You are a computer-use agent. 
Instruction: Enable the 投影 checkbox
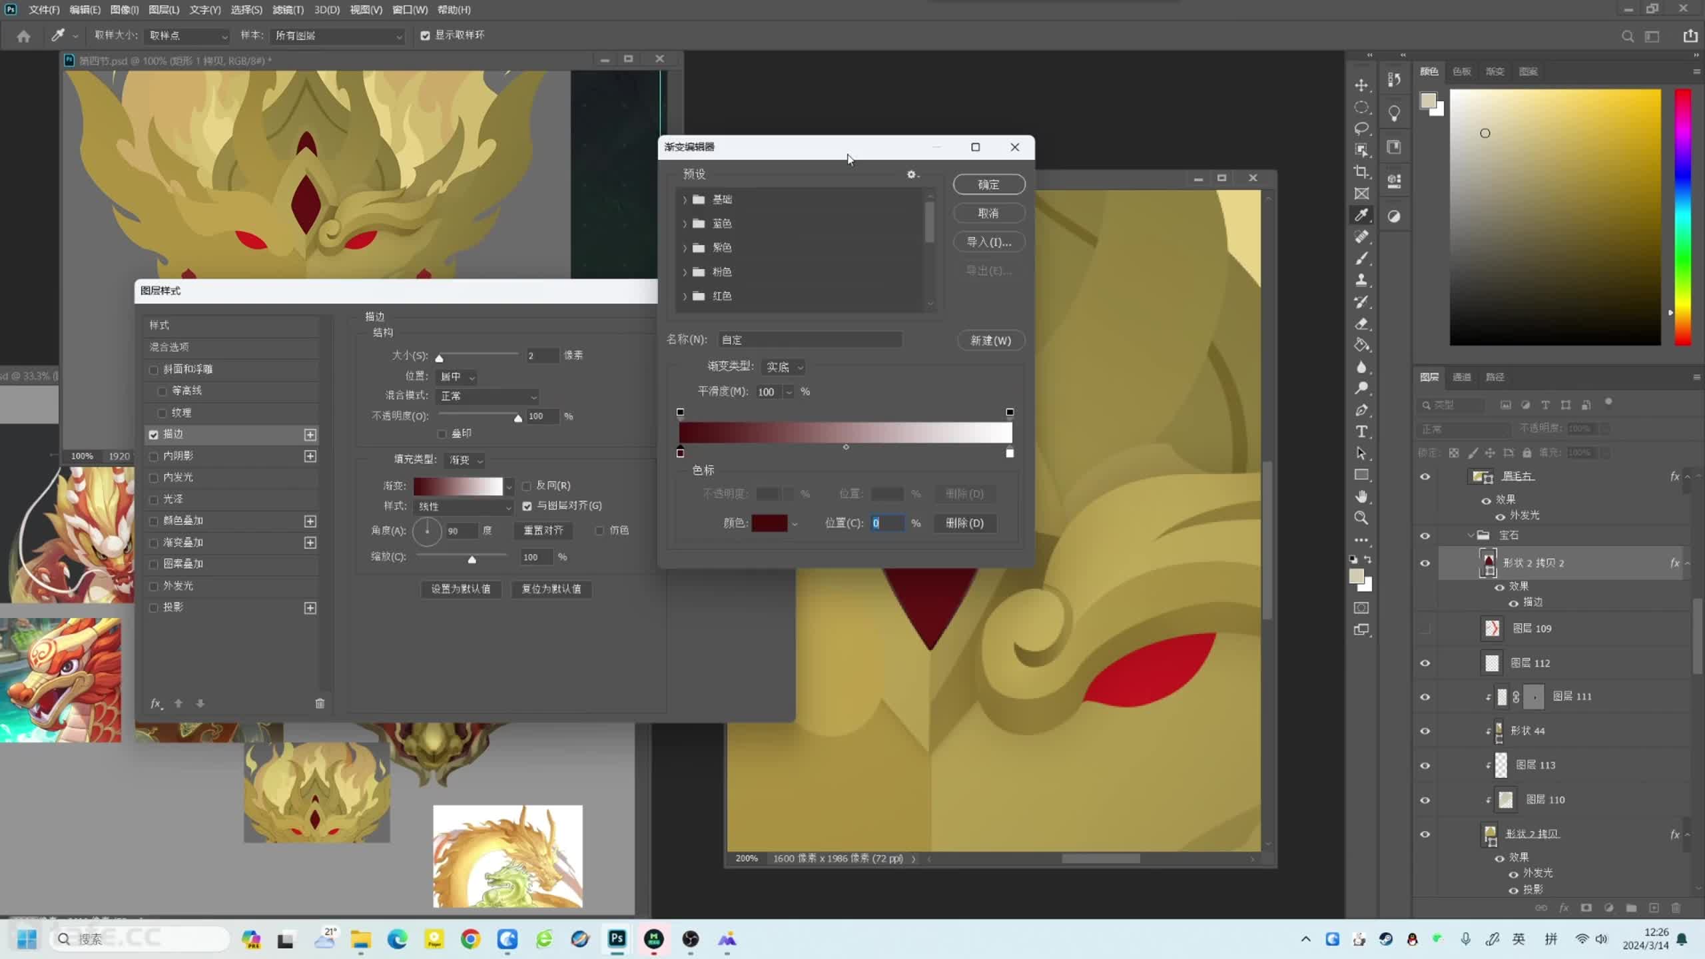[x=154, y=608]
